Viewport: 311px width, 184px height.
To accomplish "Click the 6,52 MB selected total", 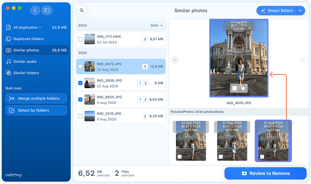I will (x=94, y=173).
